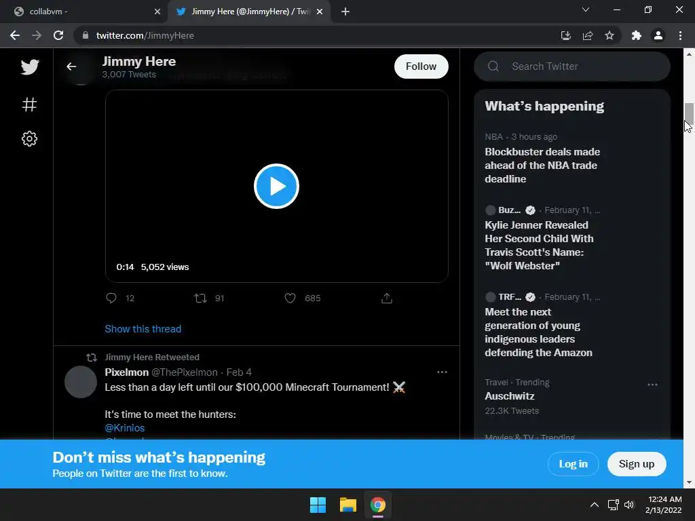Open the TRF verified source label
The image size is (695, 521).
click(510, 297)
